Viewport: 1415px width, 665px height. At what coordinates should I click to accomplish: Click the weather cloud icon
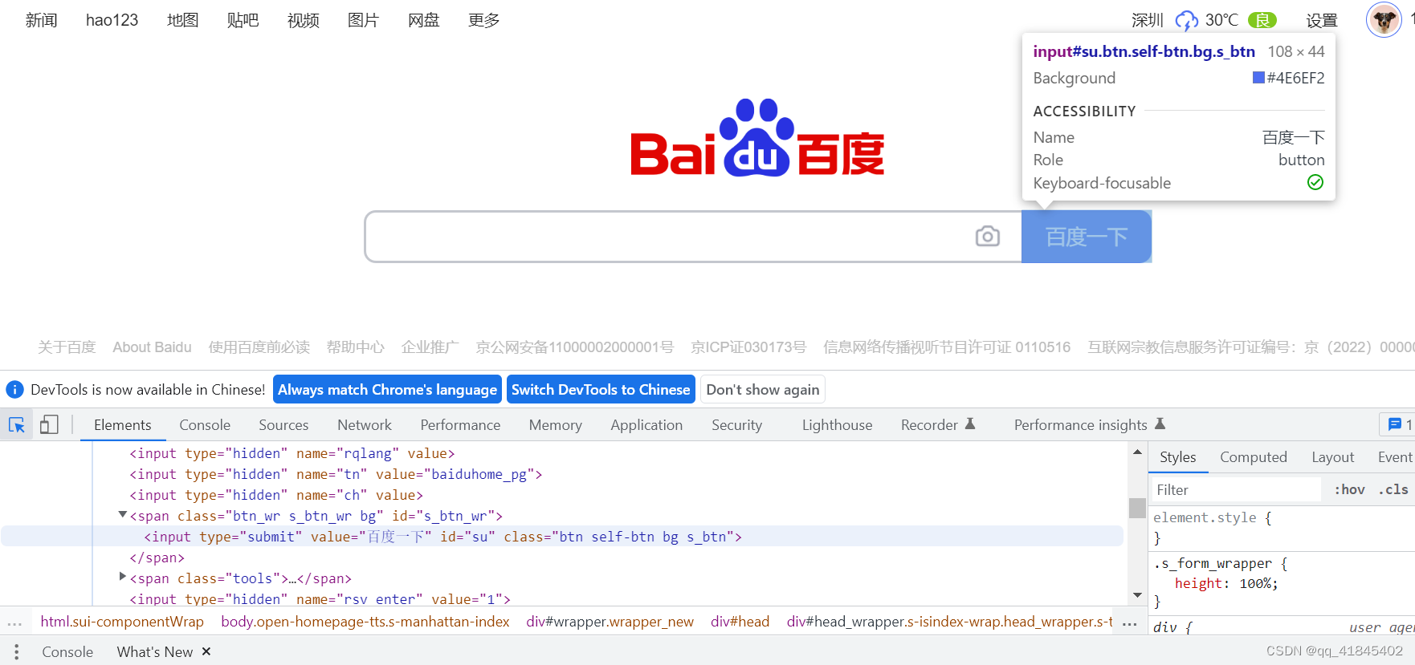tap(1186, 20)
